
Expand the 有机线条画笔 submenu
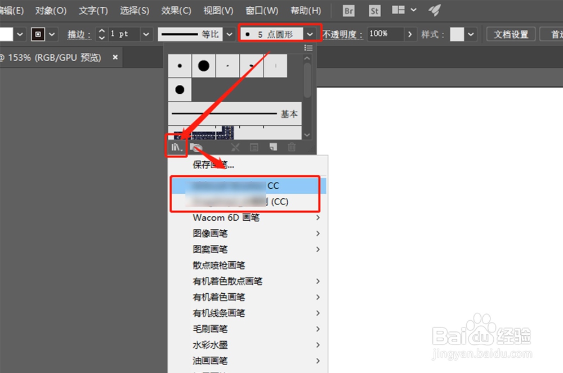[248, 313]
